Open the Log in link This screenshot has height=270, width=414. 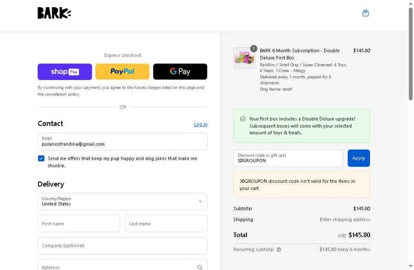201,125
